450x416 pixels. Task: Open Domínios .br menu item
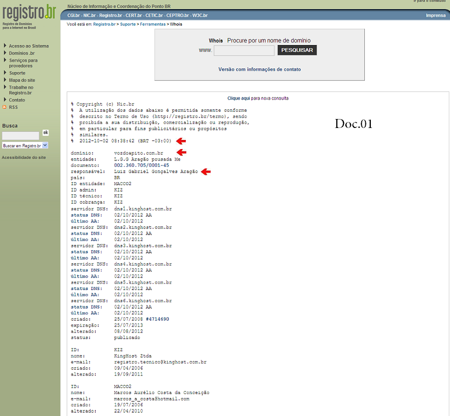[x=22, y=53]
